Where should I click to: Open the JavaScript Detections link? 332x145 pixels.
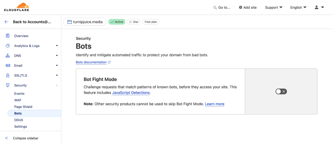point(131,93)
